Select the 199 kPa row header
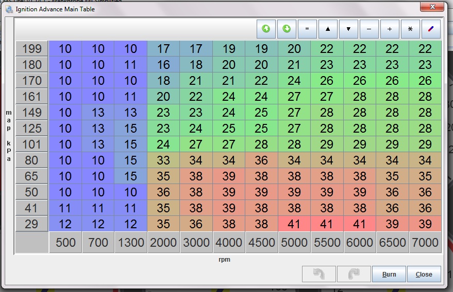453x292 pixels. (x=31, y=49)
